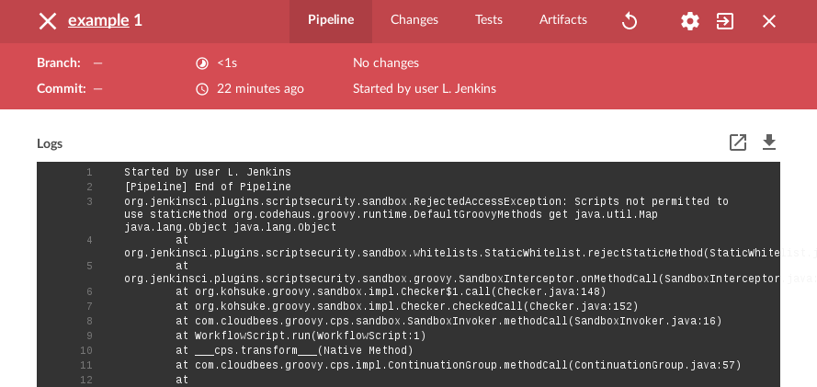
Task: Select log line number 1
Action: [x=89, y=172]
